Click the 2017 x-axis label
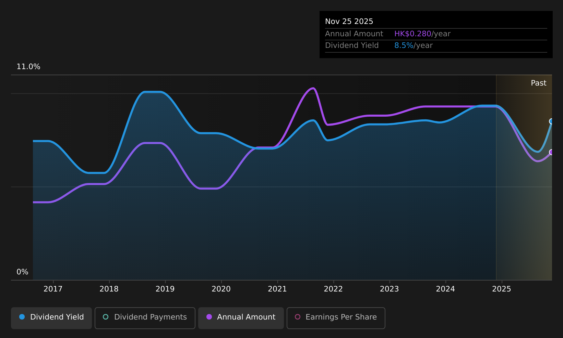 click(x=53, y=289)
